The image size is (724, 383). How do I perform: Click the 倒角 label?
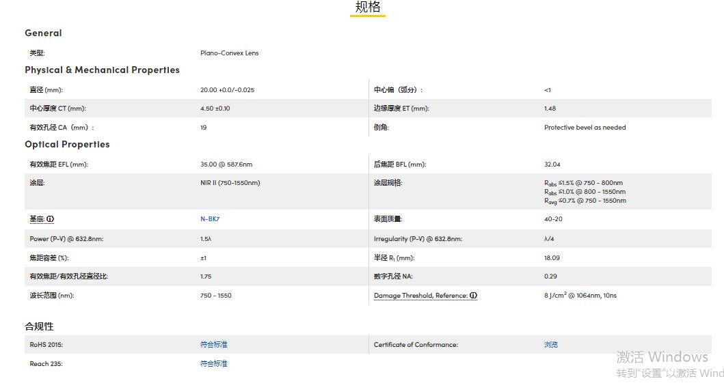click(381, 128)
